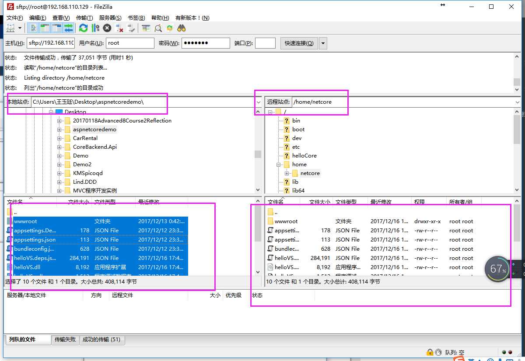Click the 密码 password field
The width and height of the screenshot is (525, 361).
206,43
